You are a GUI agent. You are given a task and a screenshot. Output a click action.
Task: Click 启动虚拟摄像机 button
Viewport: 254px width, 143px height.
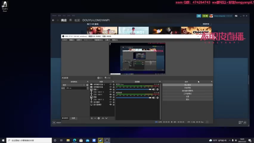187,91
